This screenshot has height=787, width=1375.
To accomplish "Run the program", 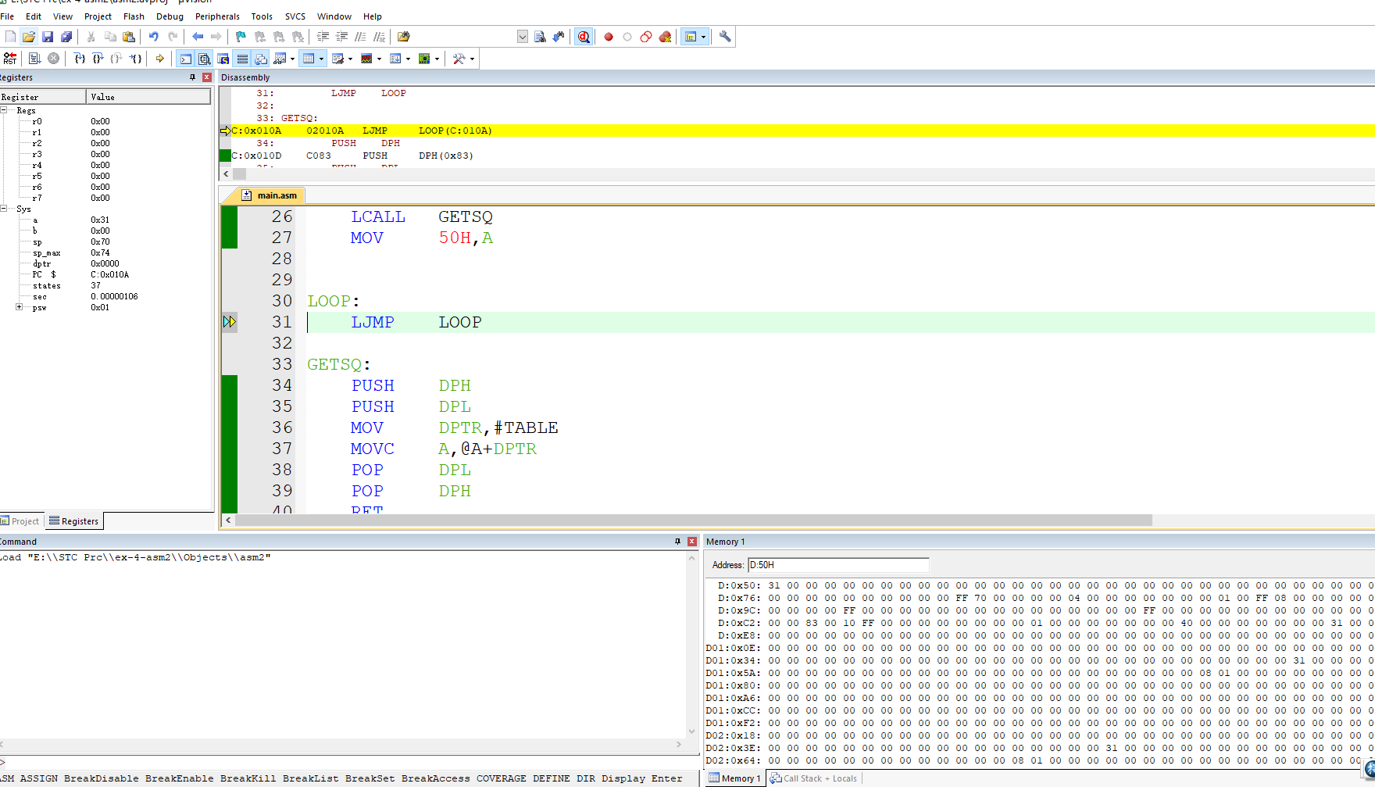I will coord(34,59).
